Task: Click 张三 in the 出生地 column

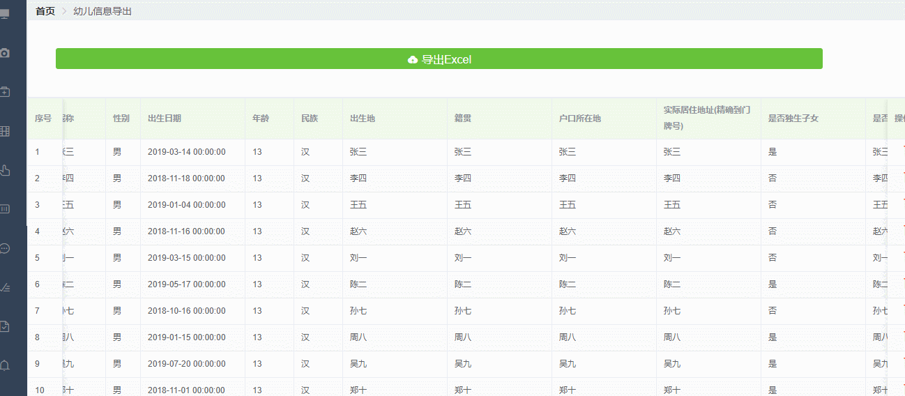Action: pyautogui.click(x=358, y=152)
